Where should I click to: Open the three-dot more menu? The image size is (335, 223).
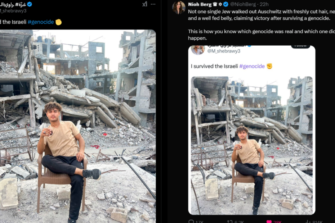(153, 4)
